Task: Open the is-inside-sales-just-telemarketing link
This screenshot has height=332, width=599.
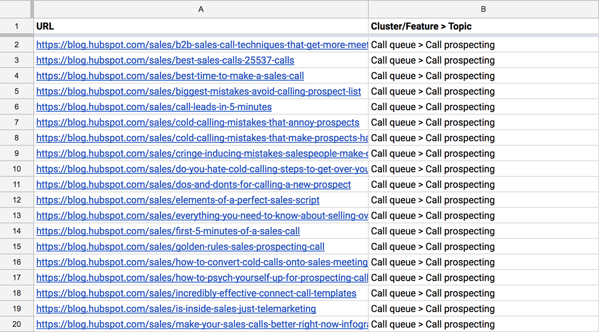Action: click(x=176, y=309)
